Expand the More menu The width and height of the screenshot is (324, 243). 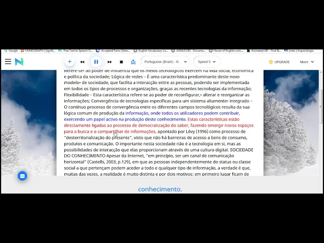(x=307, y=62)
